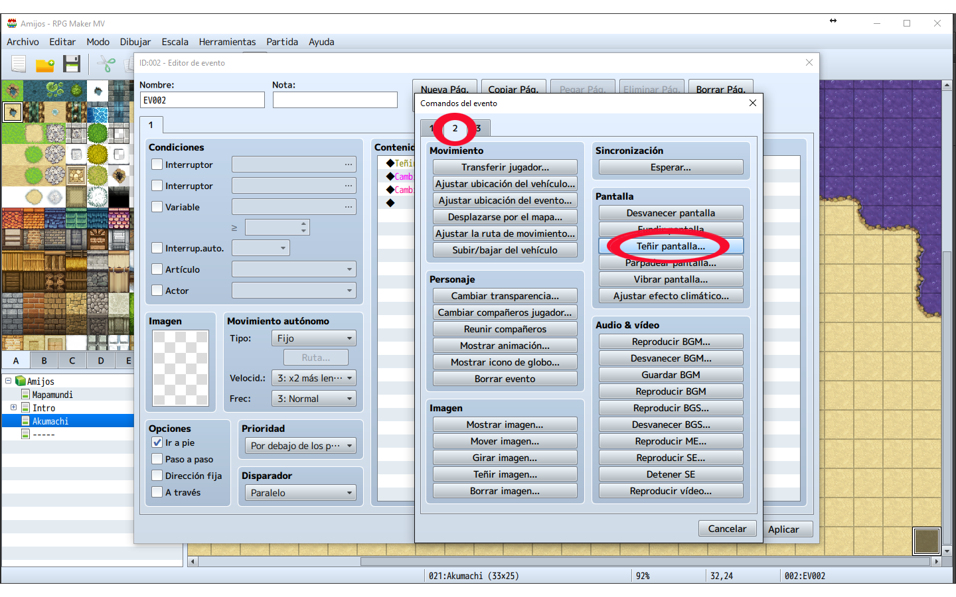The height and width of the screenshot is (597, 956).
Task: Open the Herramientas menu
Action: pos(227,42)
